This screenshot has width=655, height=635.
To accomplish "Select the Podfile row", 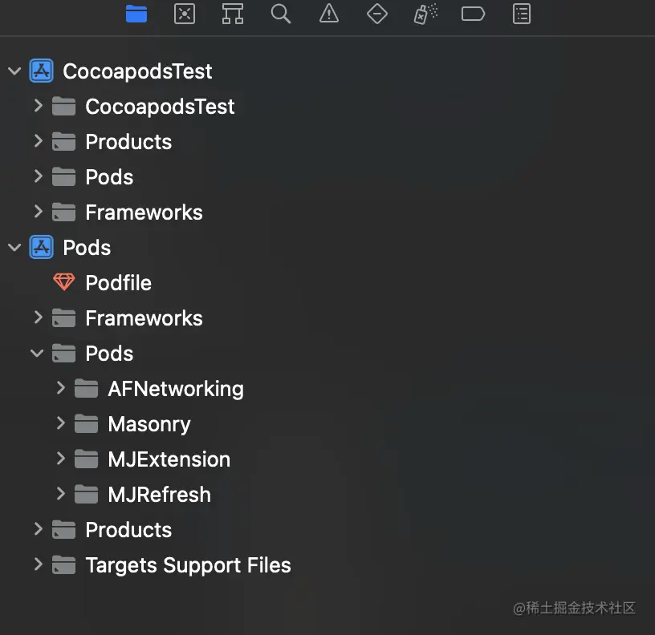I will tap(327, 282).
